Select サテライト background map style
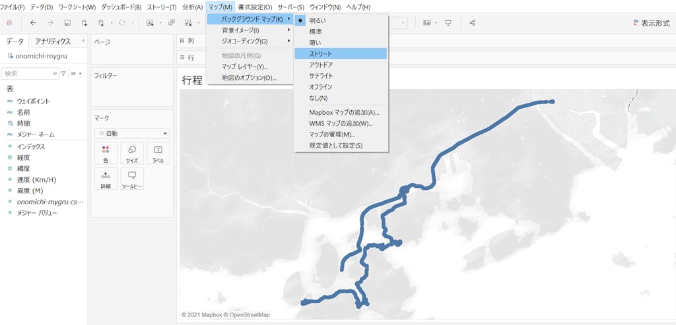The image size is (676, 325). pyautogui.click(x=321, y=76)
